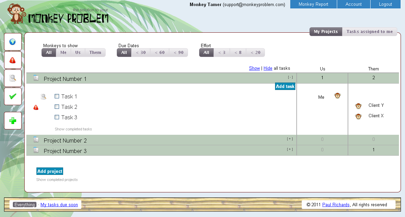Toggle the Me filter under Monkeys to show
The height and width of the screenshot is (217, 405).
(x=63, y=52)
